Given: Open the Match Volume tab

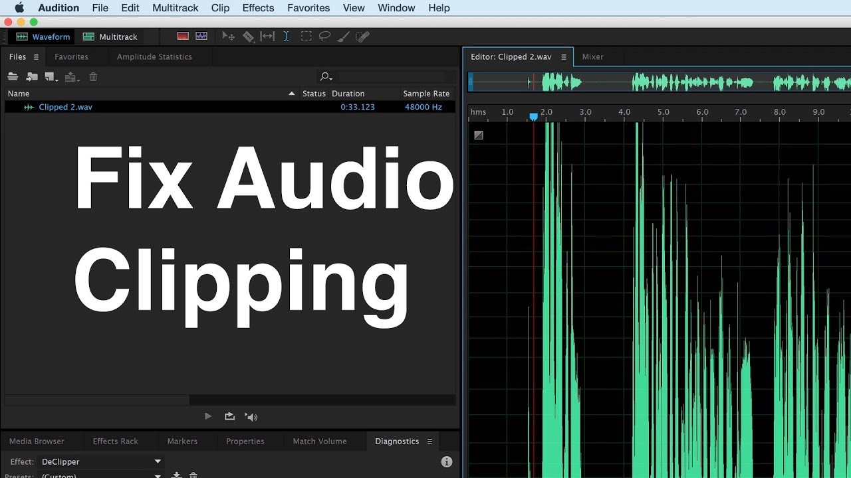Looking at the screenshot, I should 320,441.
